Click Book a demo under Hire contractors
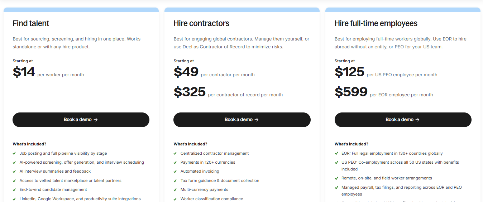483x202 pixels. (x=242, y=120)
